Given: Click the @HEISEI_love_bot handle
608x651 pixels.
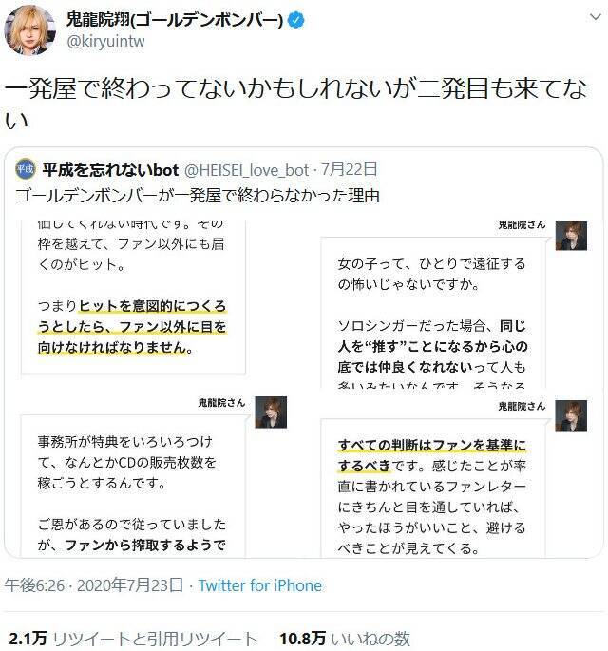Looking at the screenshot, I should coord(246,170).
